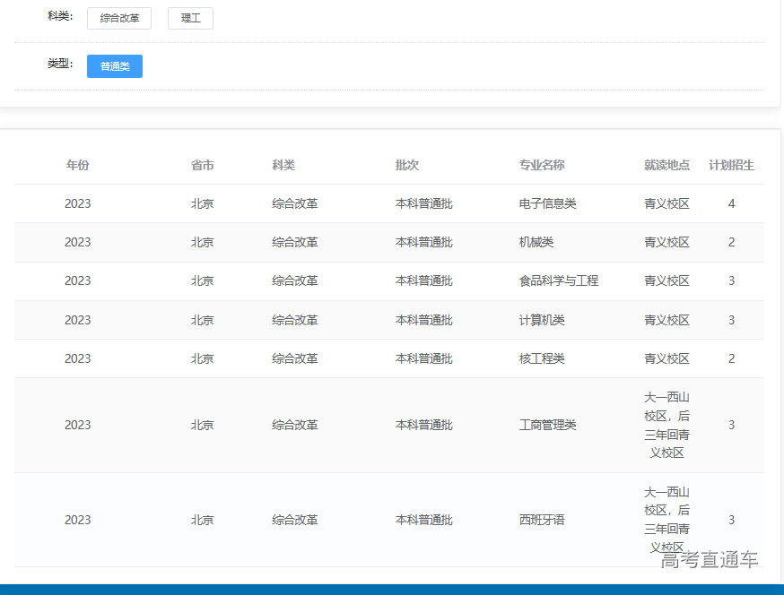Viewport: 784px width, 595px height.
Task: Select the 理工 subject filter
Action: point(190,18)
